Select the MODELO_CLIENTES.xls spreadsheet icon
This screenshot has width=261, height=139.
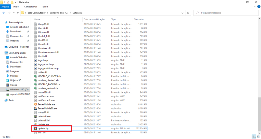[x=36, y=76]
